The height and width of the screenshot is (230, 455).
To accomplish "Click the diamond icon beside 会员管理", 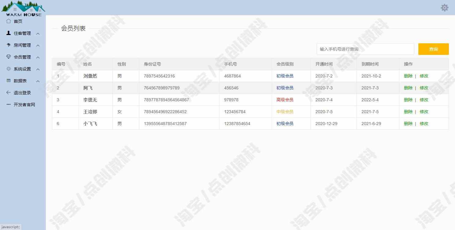I will pyautogui.click(x=9, y=57).
